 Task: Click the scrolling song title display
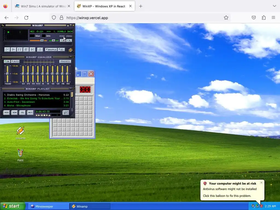click(x=51, y=31)
